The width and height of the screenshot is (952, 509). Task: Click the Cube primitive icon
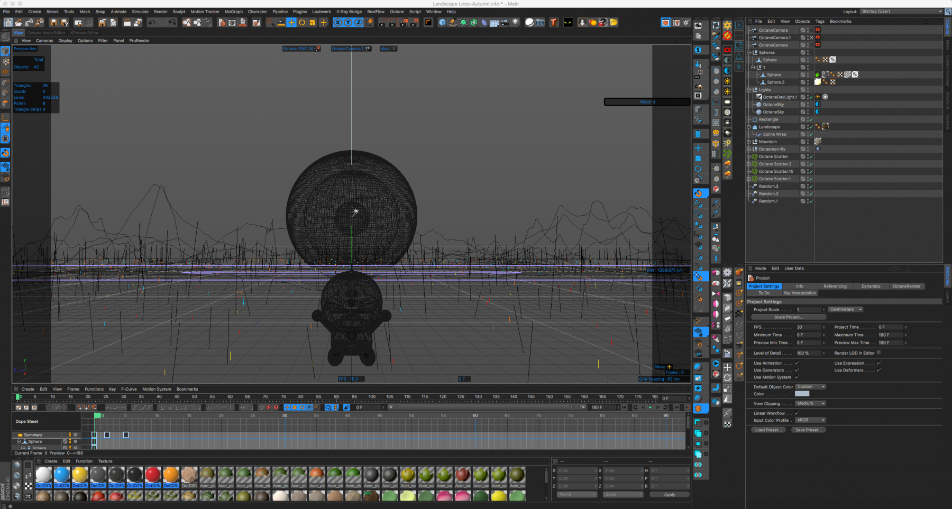point(442,22)
